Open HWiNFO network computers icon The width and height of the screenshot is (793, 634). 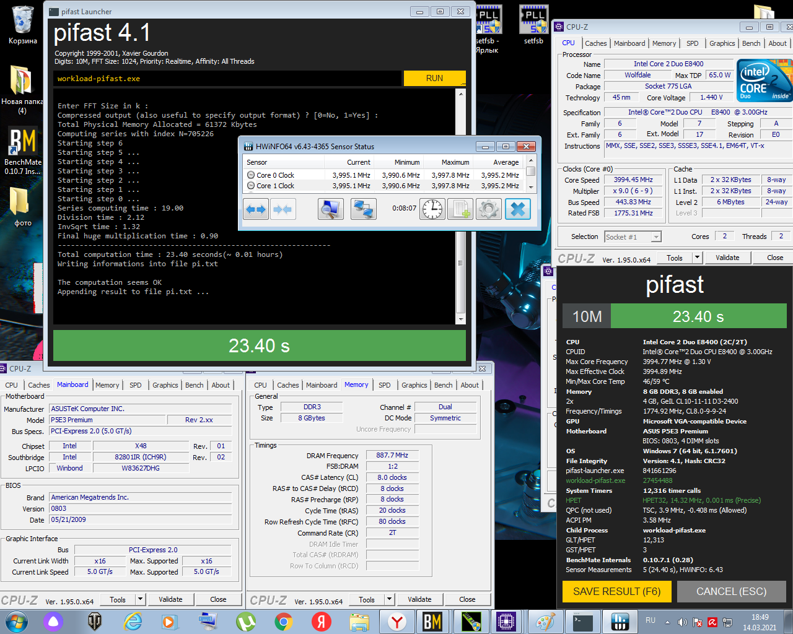click(363, 209)
